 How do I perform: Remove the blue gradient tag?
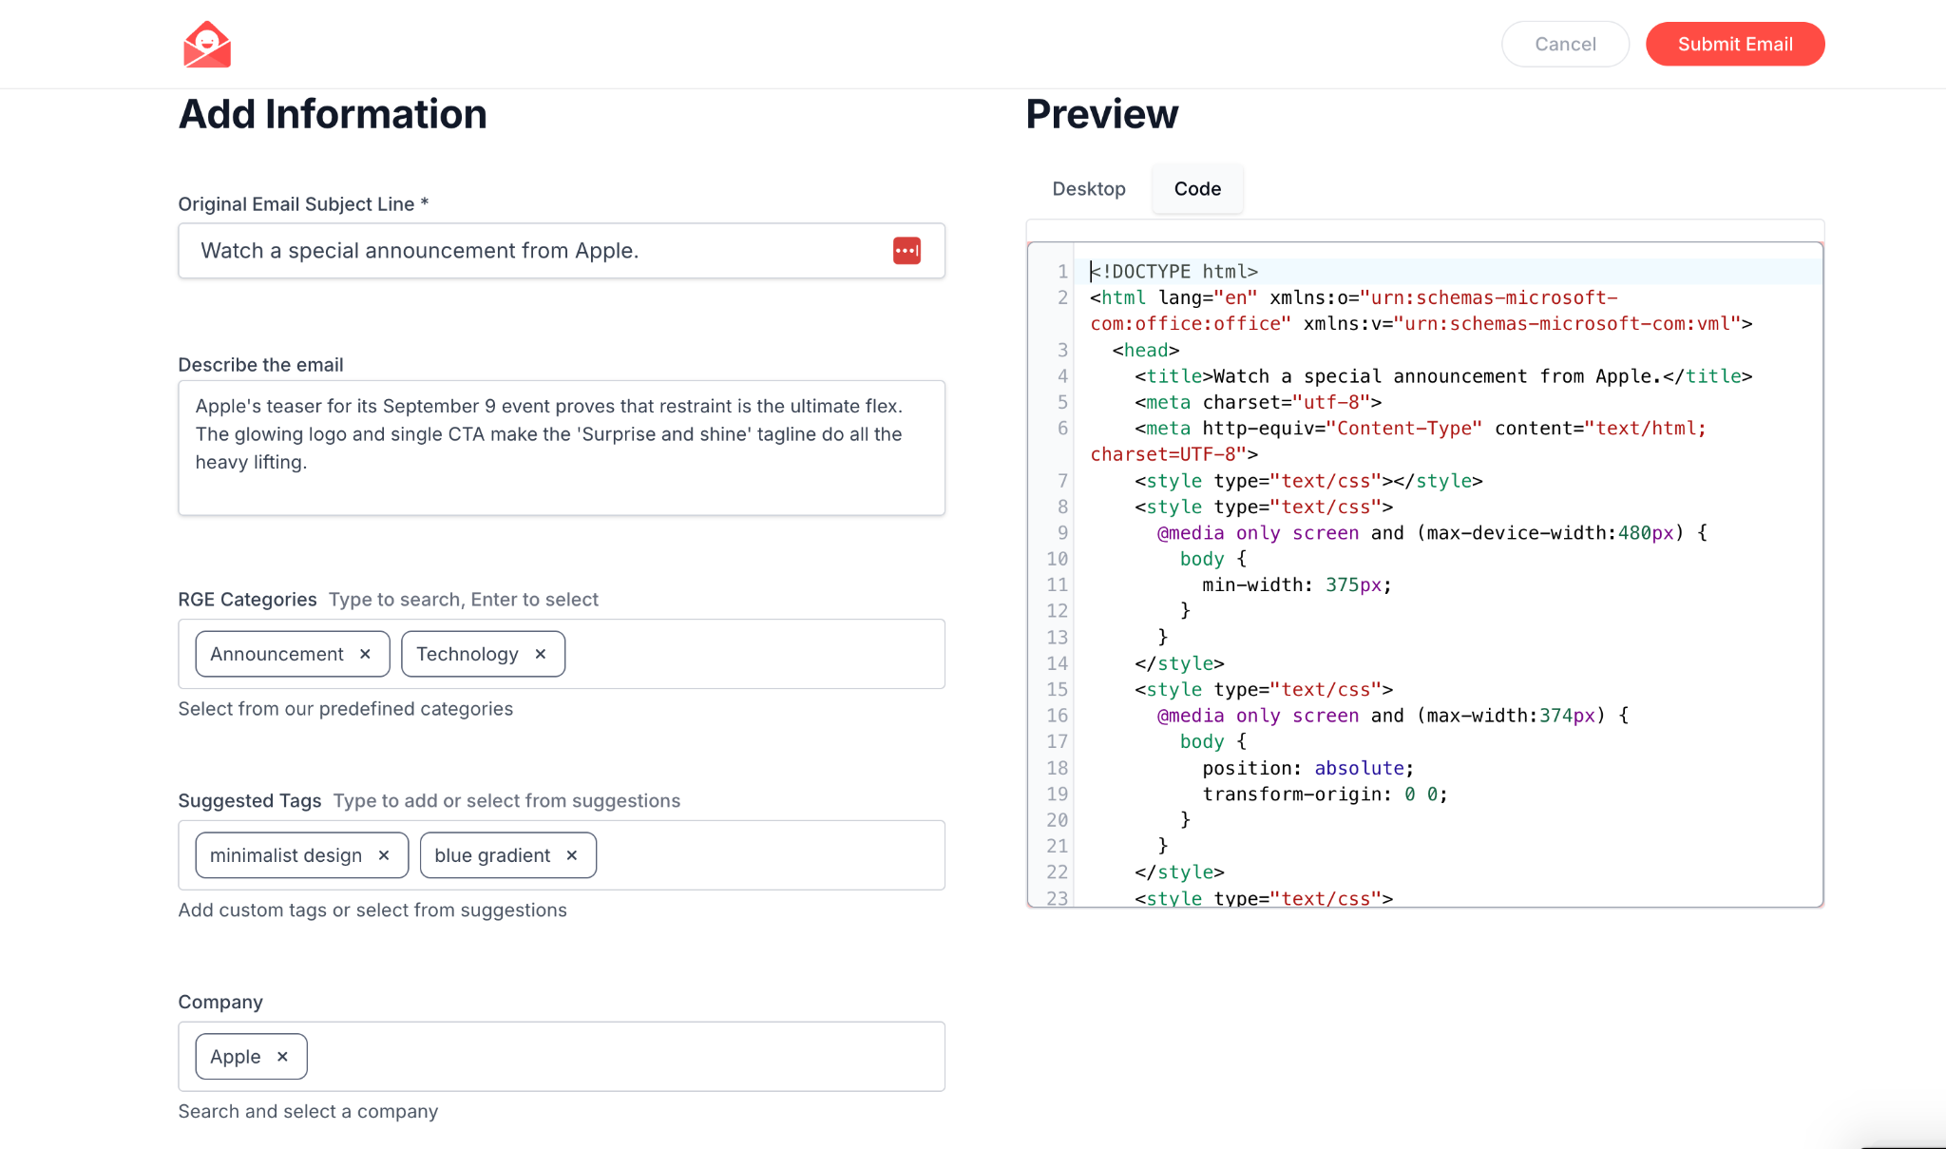pos(572,855)
